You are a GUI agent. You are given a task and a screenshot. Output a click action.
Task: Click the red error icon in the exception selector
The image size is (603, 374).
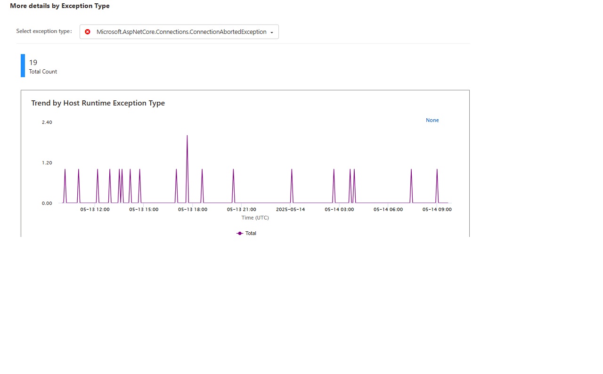click(x=88, y=32)
